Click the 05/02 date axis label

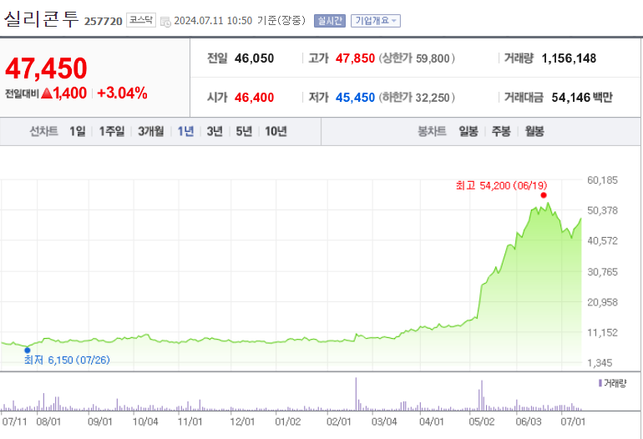(x=482, y=421)
